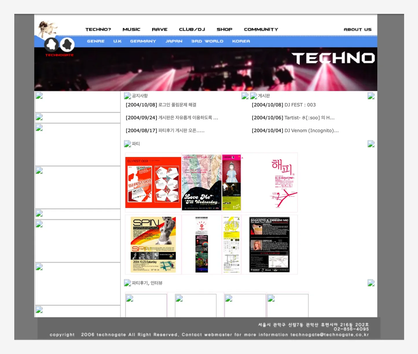The image size is (418, 354).
Task: Select the KOREA submenu item
Action: tap(241, 41)
